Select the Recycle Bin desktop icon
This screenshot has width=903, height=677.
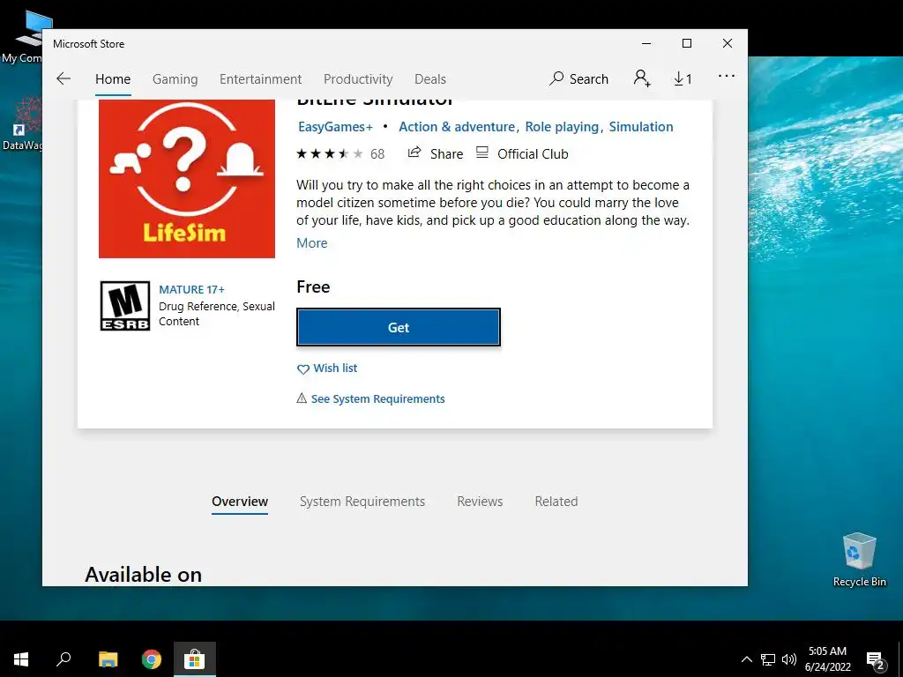coord(859,560)
